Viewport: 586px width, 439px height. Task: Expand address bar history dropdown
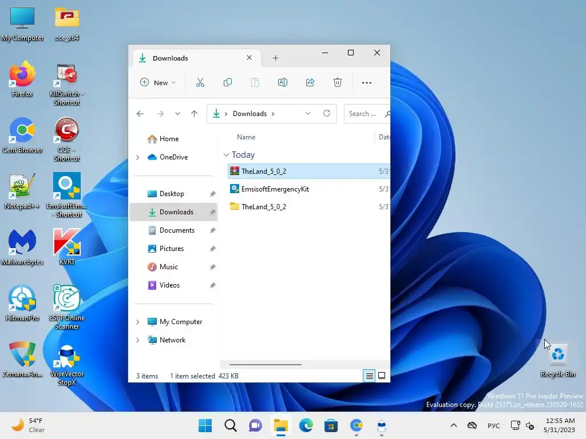[307, 113]
